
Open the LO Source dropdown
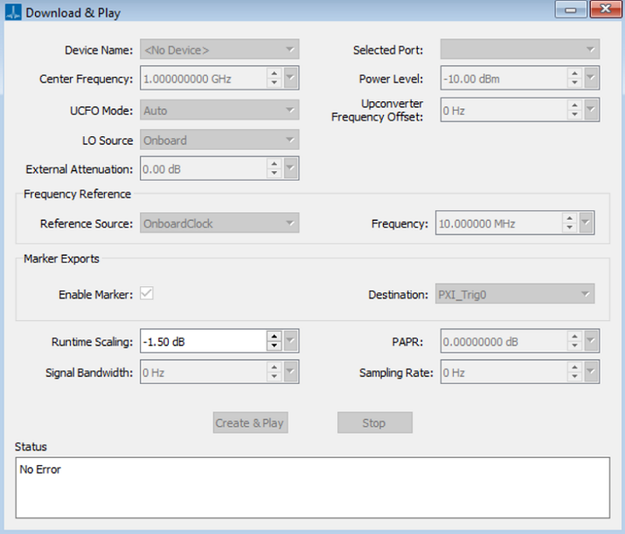(219, 140)
